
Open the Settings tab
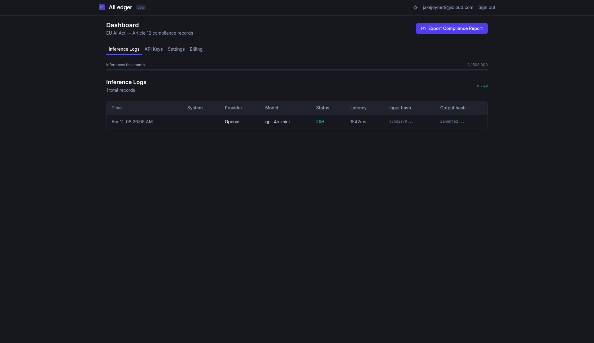click(176, 49)
